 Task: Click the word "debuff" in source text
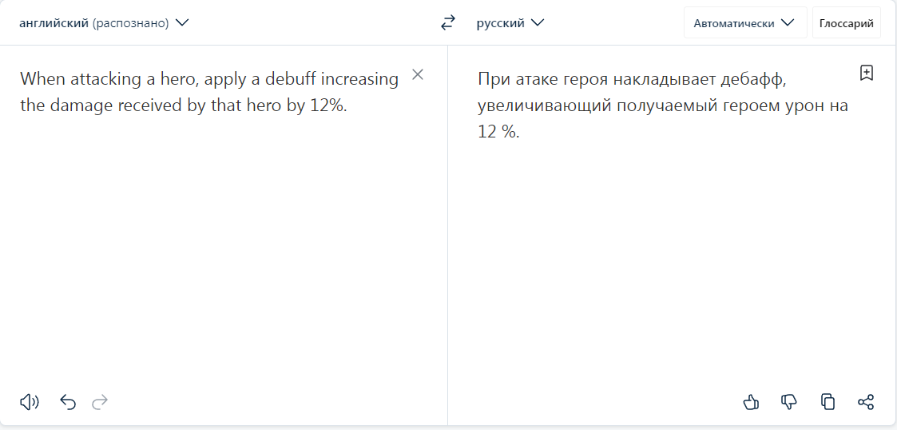(290, 79)
